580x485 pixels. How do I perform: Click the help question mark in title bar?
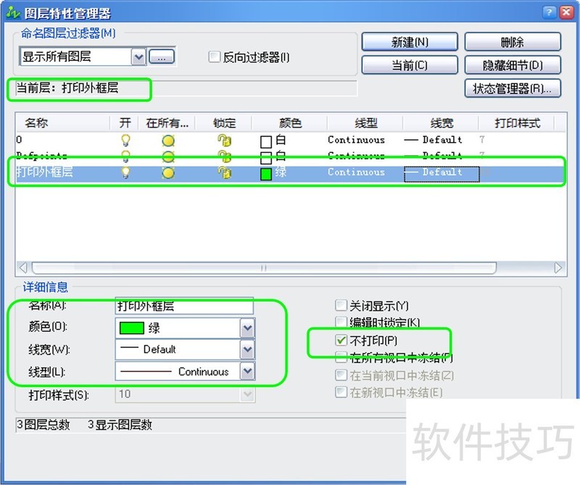(x=549, y=12)
